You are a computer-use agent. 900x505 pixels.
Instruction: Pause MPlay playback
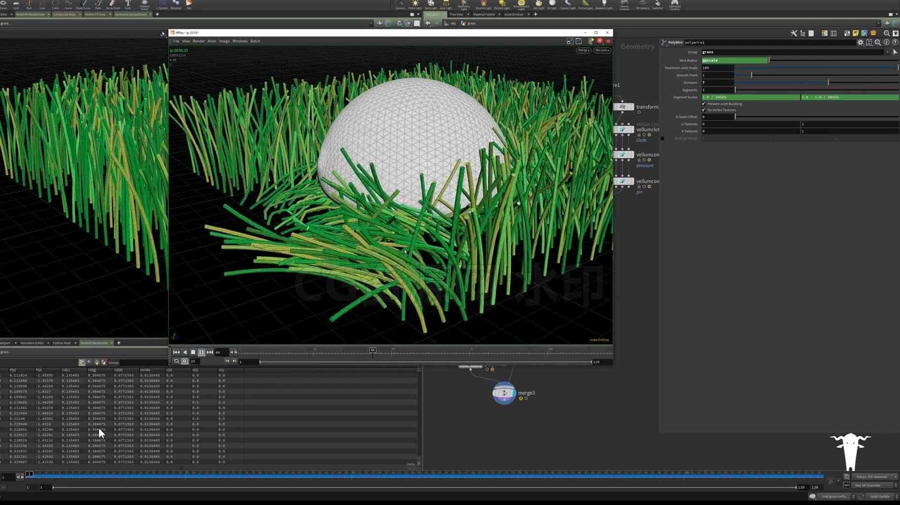(x=201, y=352)
